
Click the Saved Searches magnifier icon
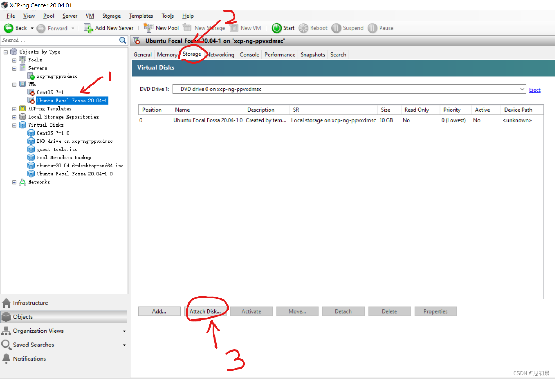pos(6,345)
